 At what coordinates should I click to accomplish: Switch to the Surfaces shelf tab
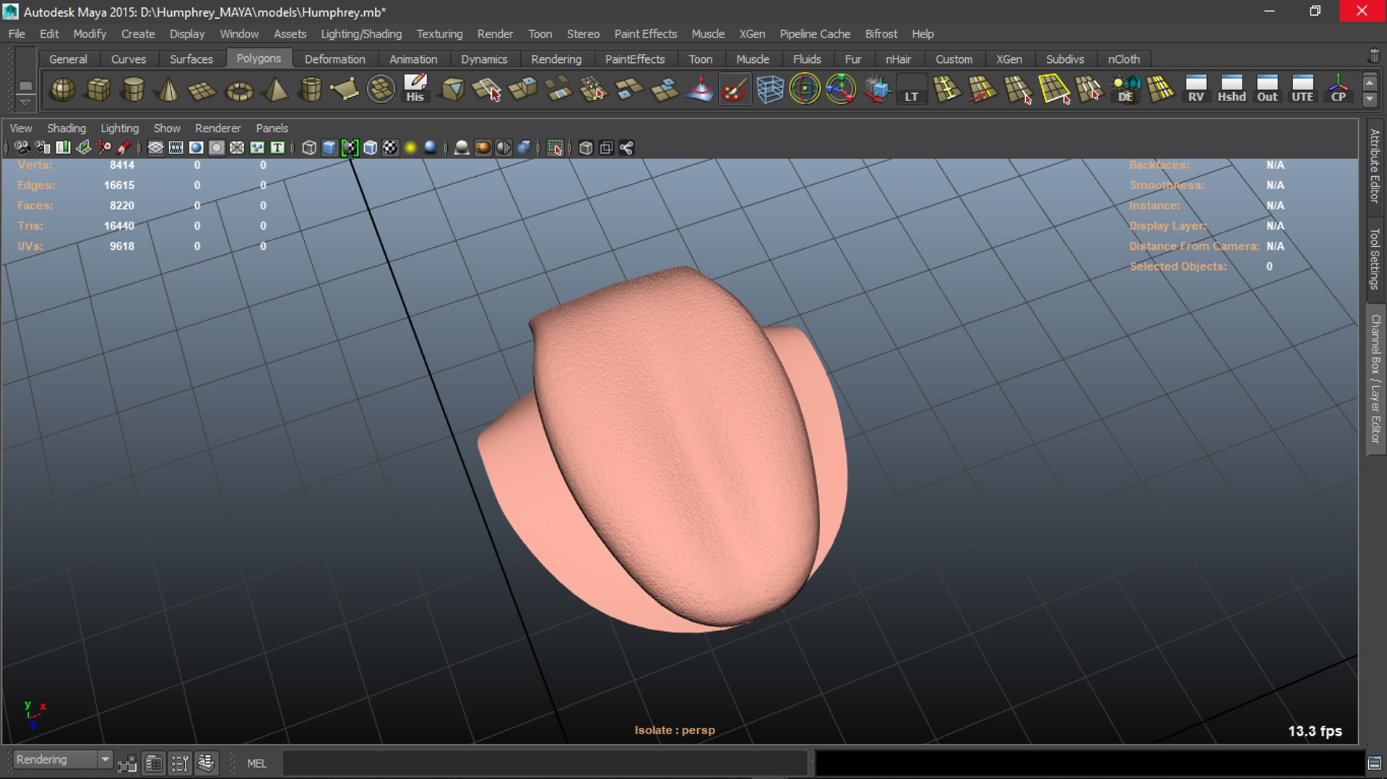(191, 59)
